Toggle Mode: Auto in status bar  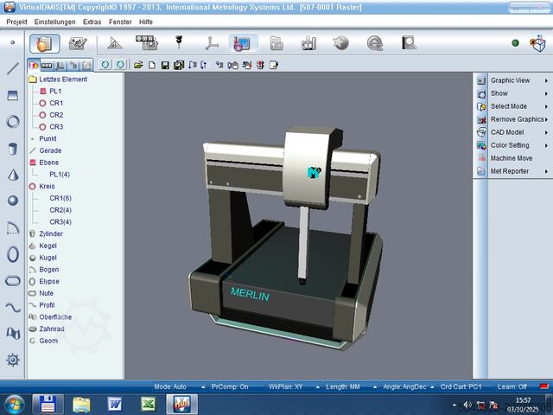[x=170, y=386]
